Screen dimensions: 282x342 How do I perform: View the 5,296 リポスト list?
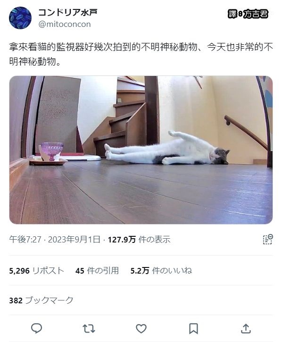point(36,271)
